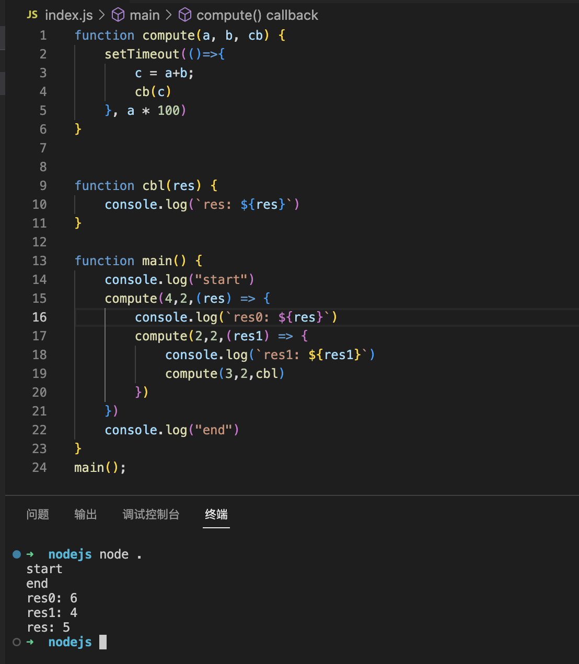The image size is (579, 664).
Task: Click the cube icon before compute() callback
Action: [185, 15]
